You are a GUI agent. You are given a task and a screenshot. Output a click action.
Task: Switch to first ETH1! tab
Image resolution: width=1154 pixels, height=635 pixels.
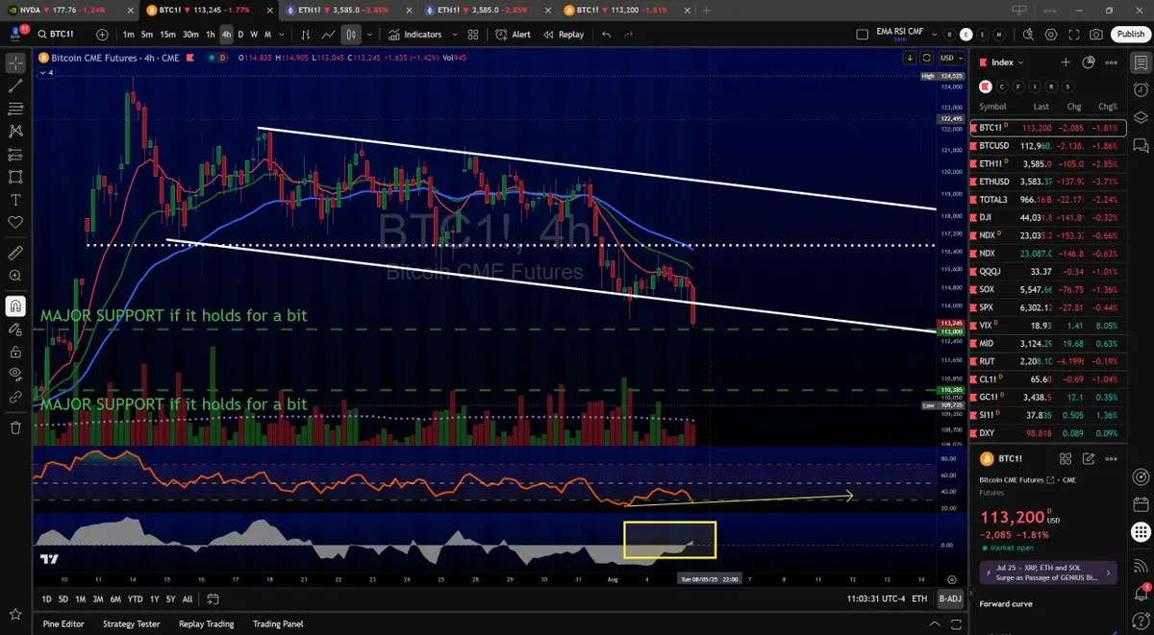pos(348,10)
